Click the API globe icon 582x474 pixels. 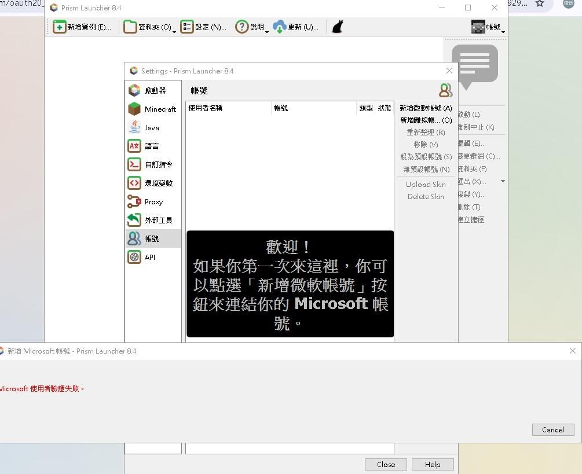(134, 257)
